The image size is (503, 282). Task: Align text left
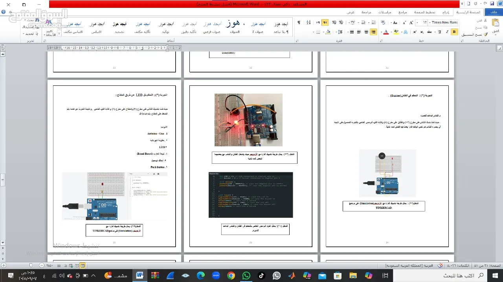click(359, 32)
